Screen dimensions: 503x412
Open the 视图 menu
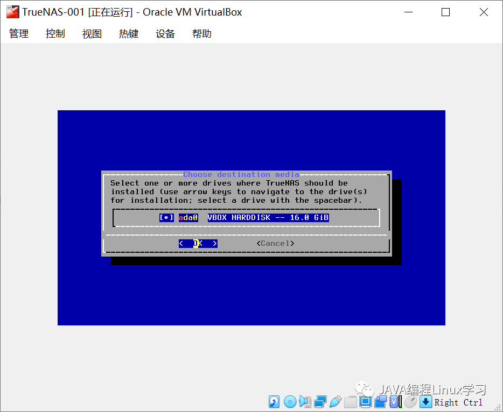92,34
